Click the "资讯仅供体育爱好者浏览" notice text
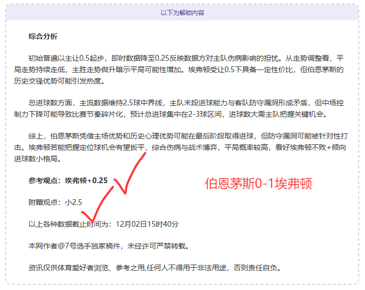 click(x=73, y=268)
